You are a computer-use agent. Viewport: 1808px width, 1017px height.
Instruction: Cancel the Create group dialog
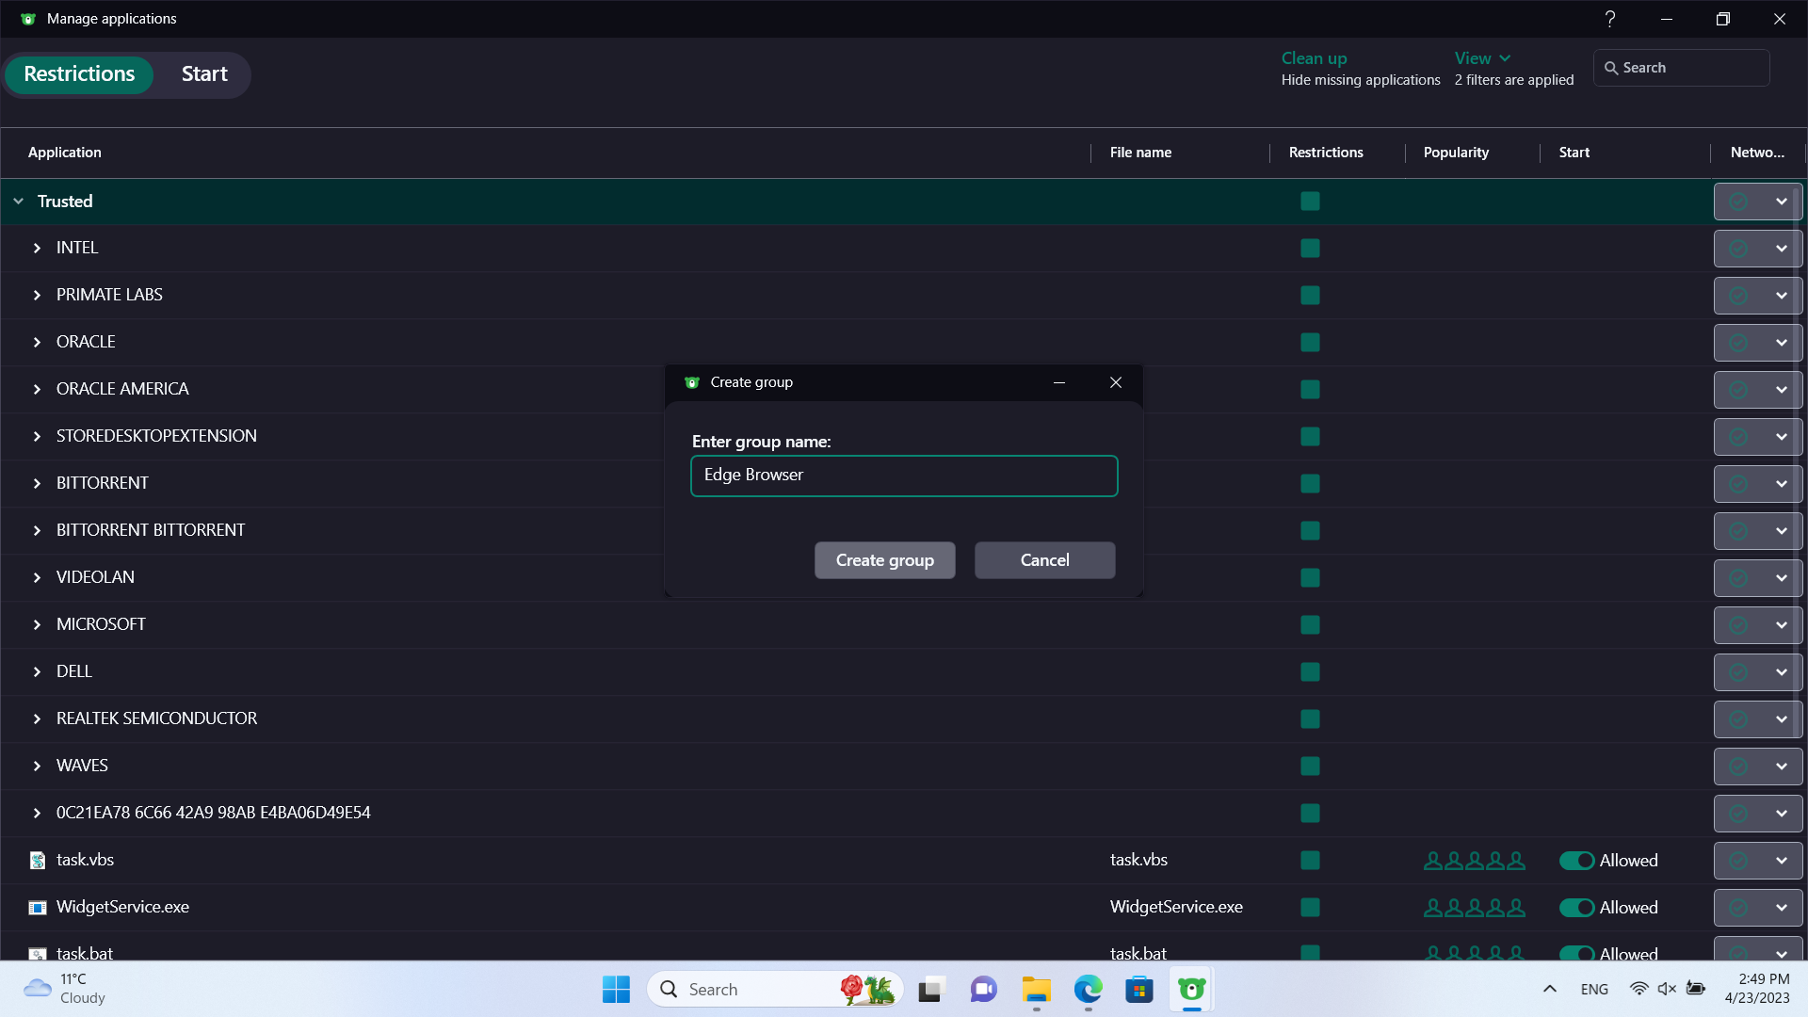1044,560
